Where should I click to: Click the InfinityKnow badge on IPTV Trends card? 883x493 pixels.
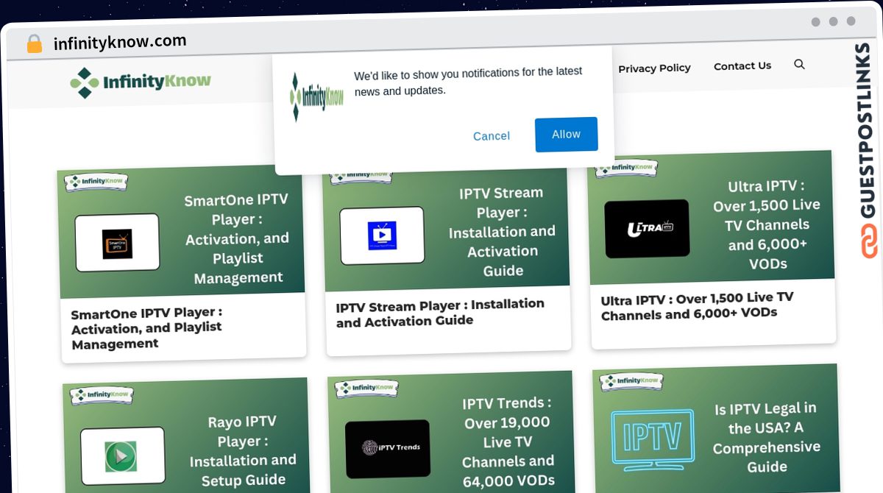[x=367, y=387]
